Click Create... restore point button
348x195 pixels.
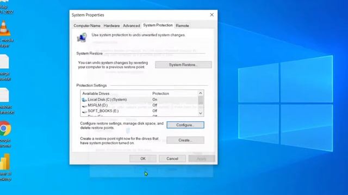point(185,140)
